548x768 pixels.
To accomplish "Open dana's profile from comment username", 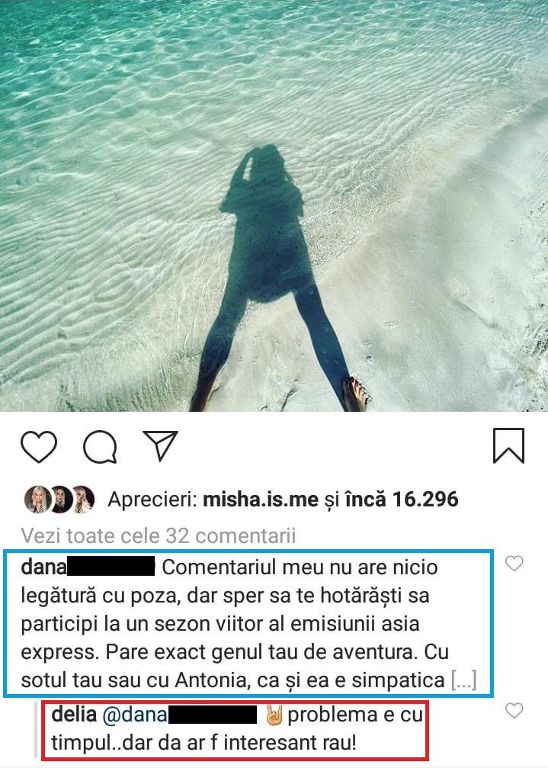I will pyautogui.click(x=88, y=567).
